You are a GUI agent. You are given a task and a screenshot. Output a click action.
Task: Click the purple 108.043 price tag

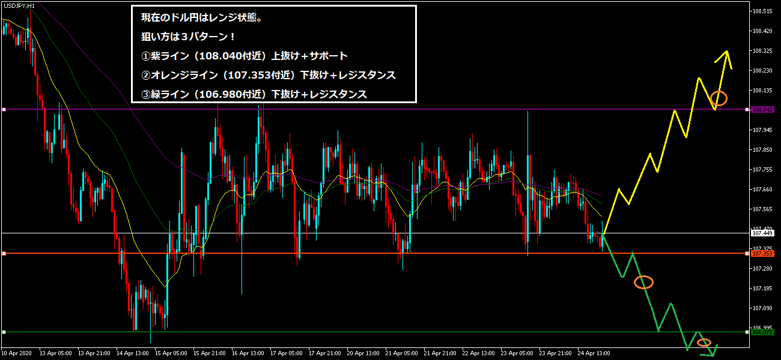(x=763, y=110)
